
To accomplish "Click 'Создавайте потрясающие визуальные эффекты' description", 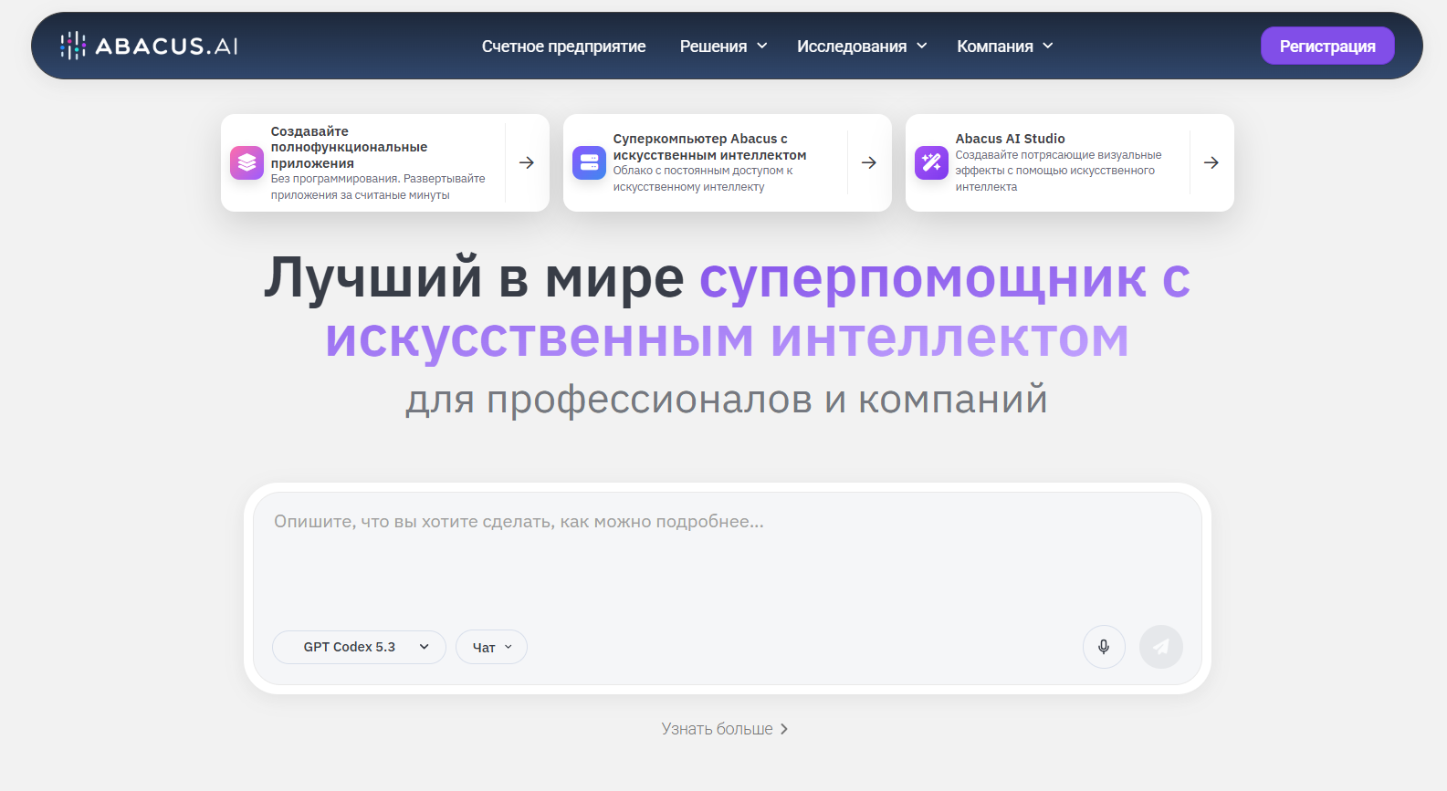I will pos(1059,171).
